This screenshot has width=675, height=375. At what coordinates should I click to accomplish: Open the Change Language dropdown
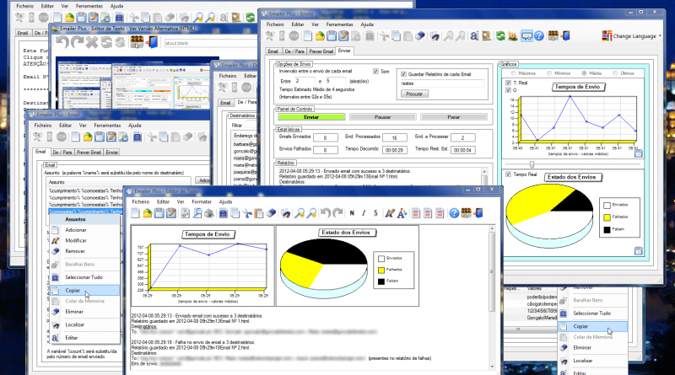click(633, 36)
